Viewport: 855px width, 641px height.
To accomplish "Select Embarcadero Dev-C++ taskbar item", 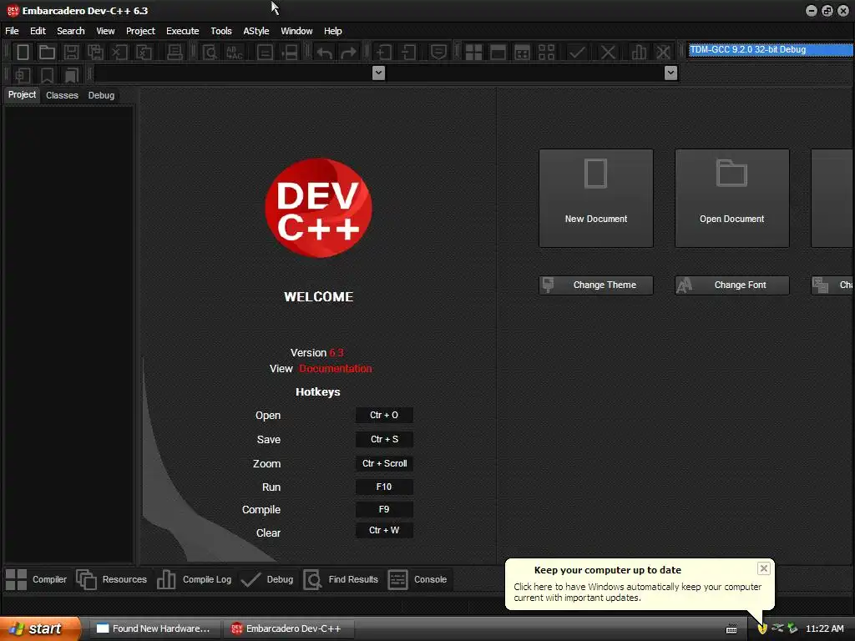I will coord(288,628).
